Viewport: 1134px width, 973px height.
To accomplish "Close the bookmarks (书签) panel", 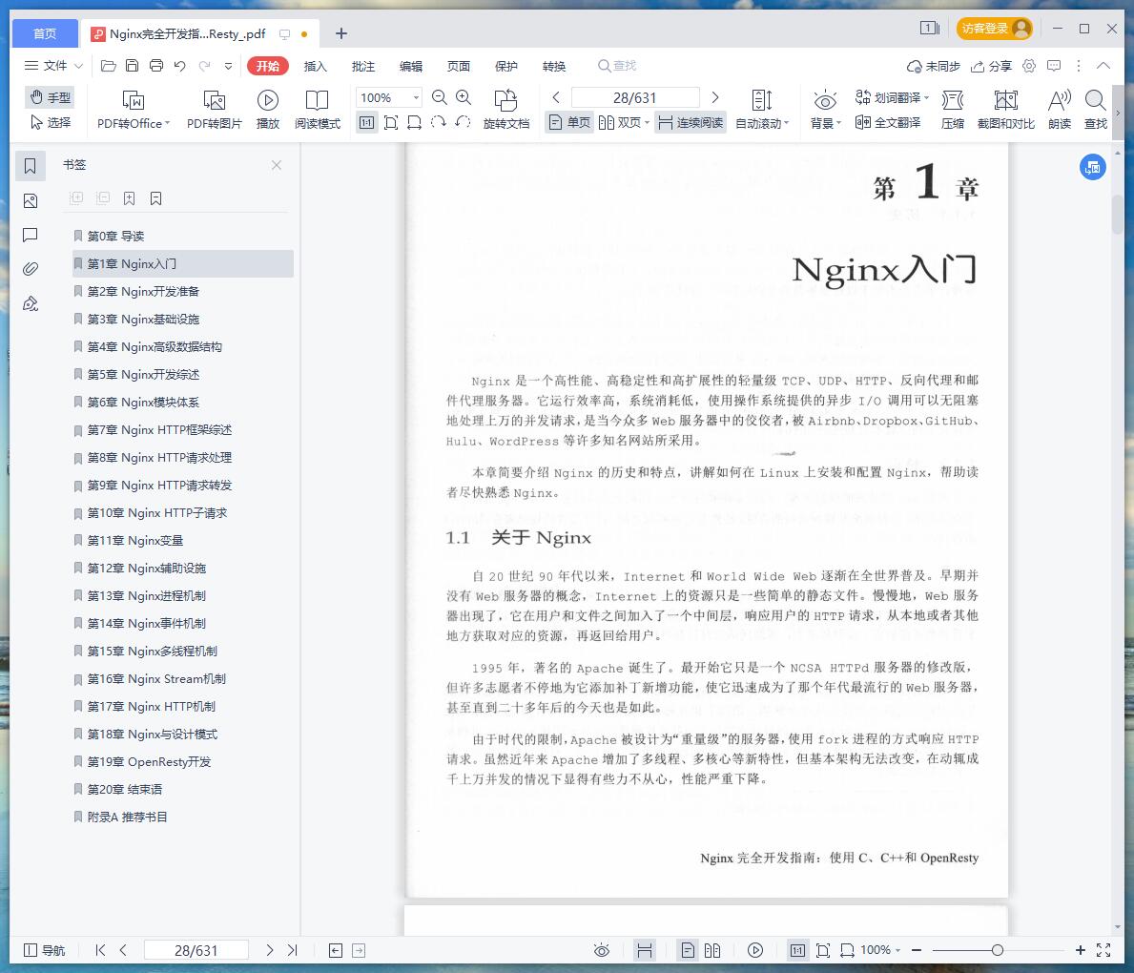I will pos(277,165).
